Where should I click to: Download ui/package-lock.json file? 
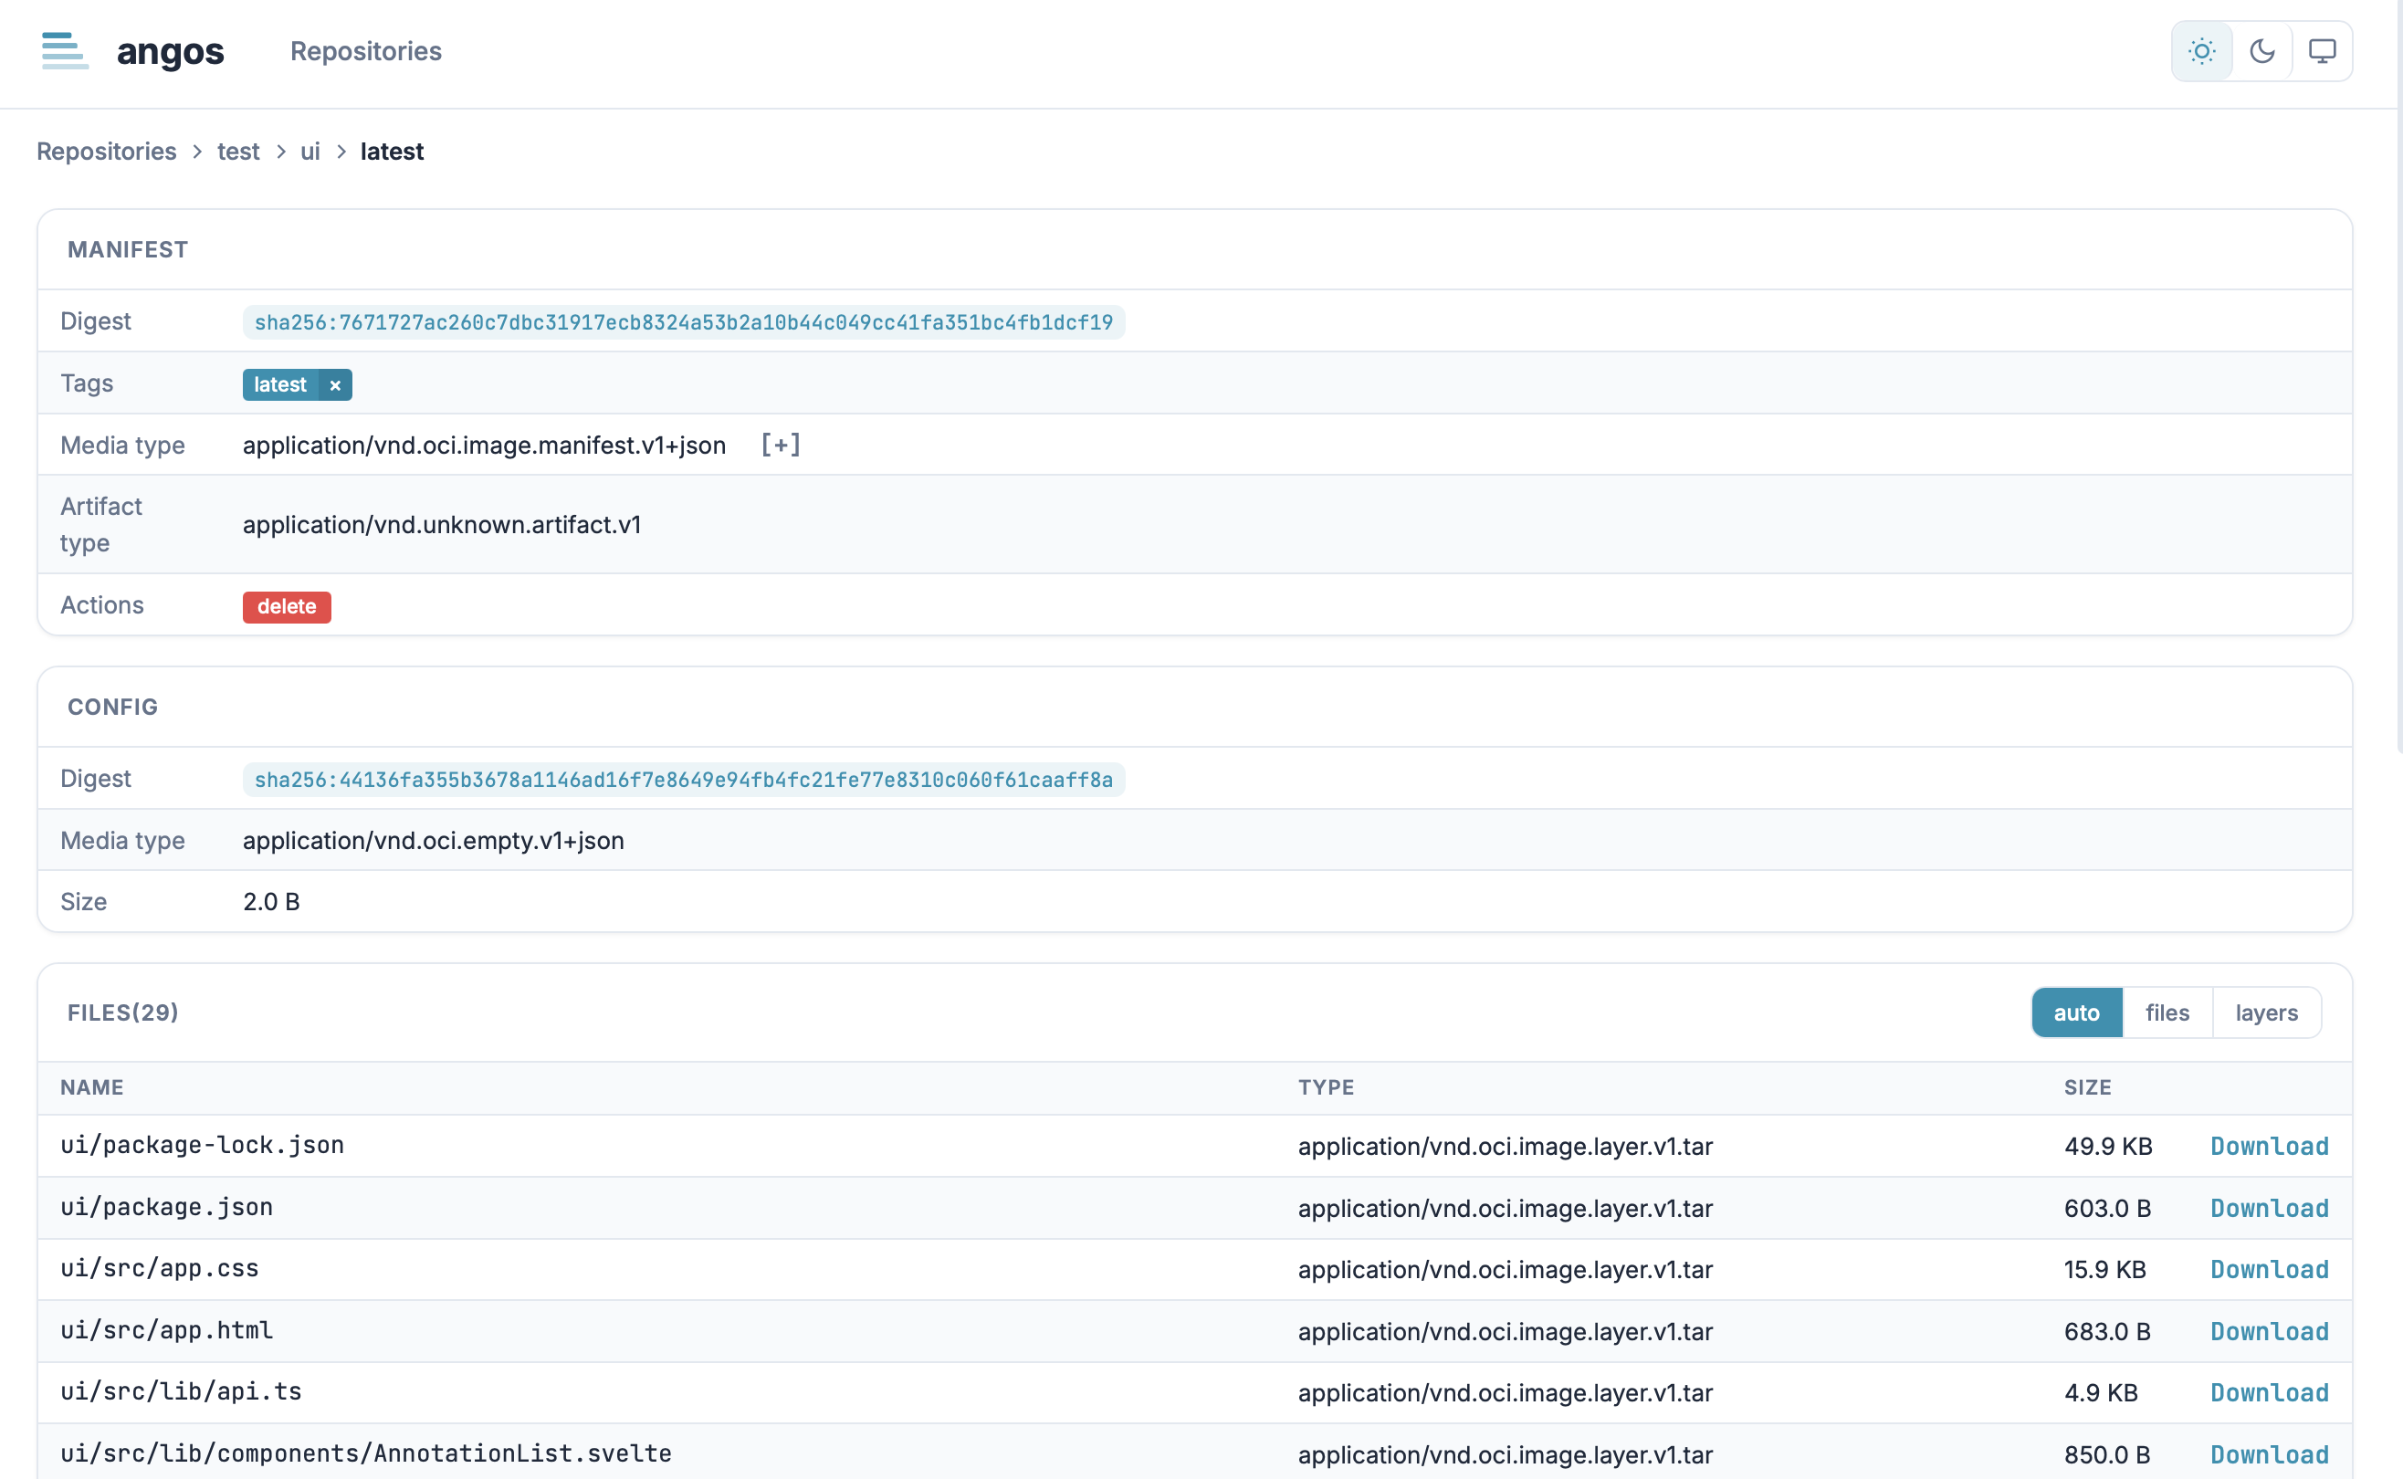2269,1146
